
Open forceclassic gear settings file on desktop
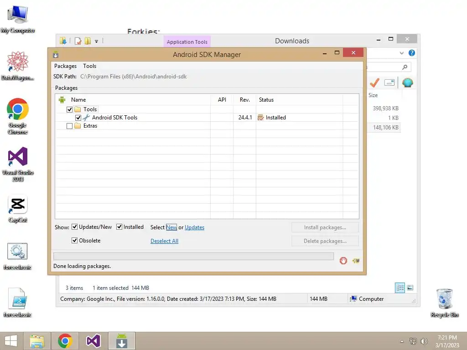18,256
